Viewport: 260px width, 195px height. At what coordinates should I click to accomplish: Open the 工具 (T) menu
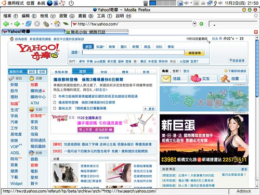coord(105,16)
